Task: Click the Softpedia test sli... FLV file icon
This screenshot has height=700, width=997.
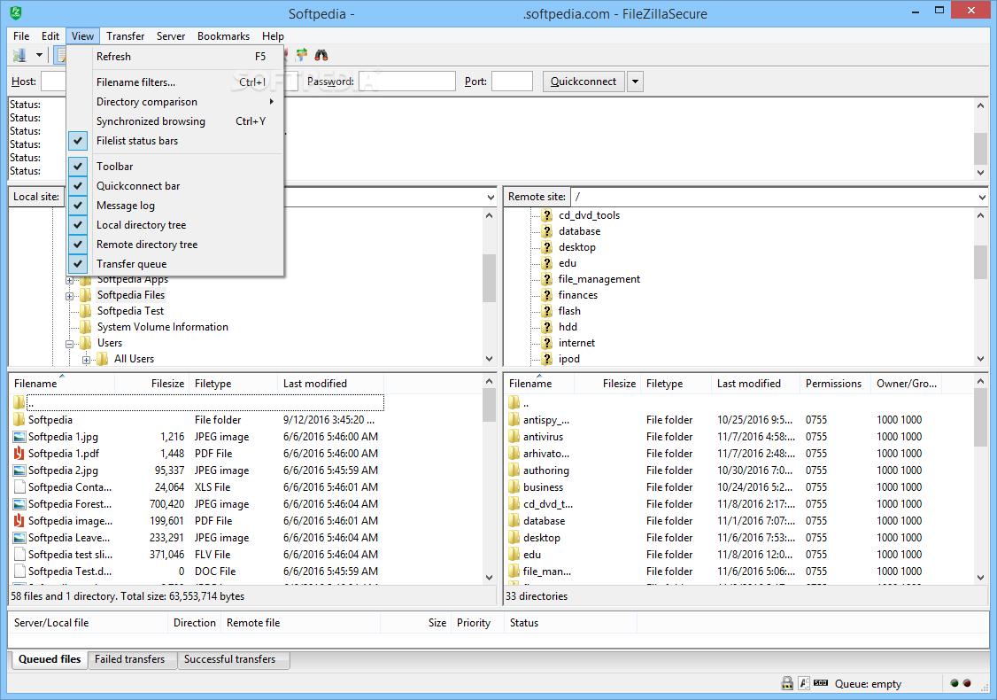Action: 19,555
